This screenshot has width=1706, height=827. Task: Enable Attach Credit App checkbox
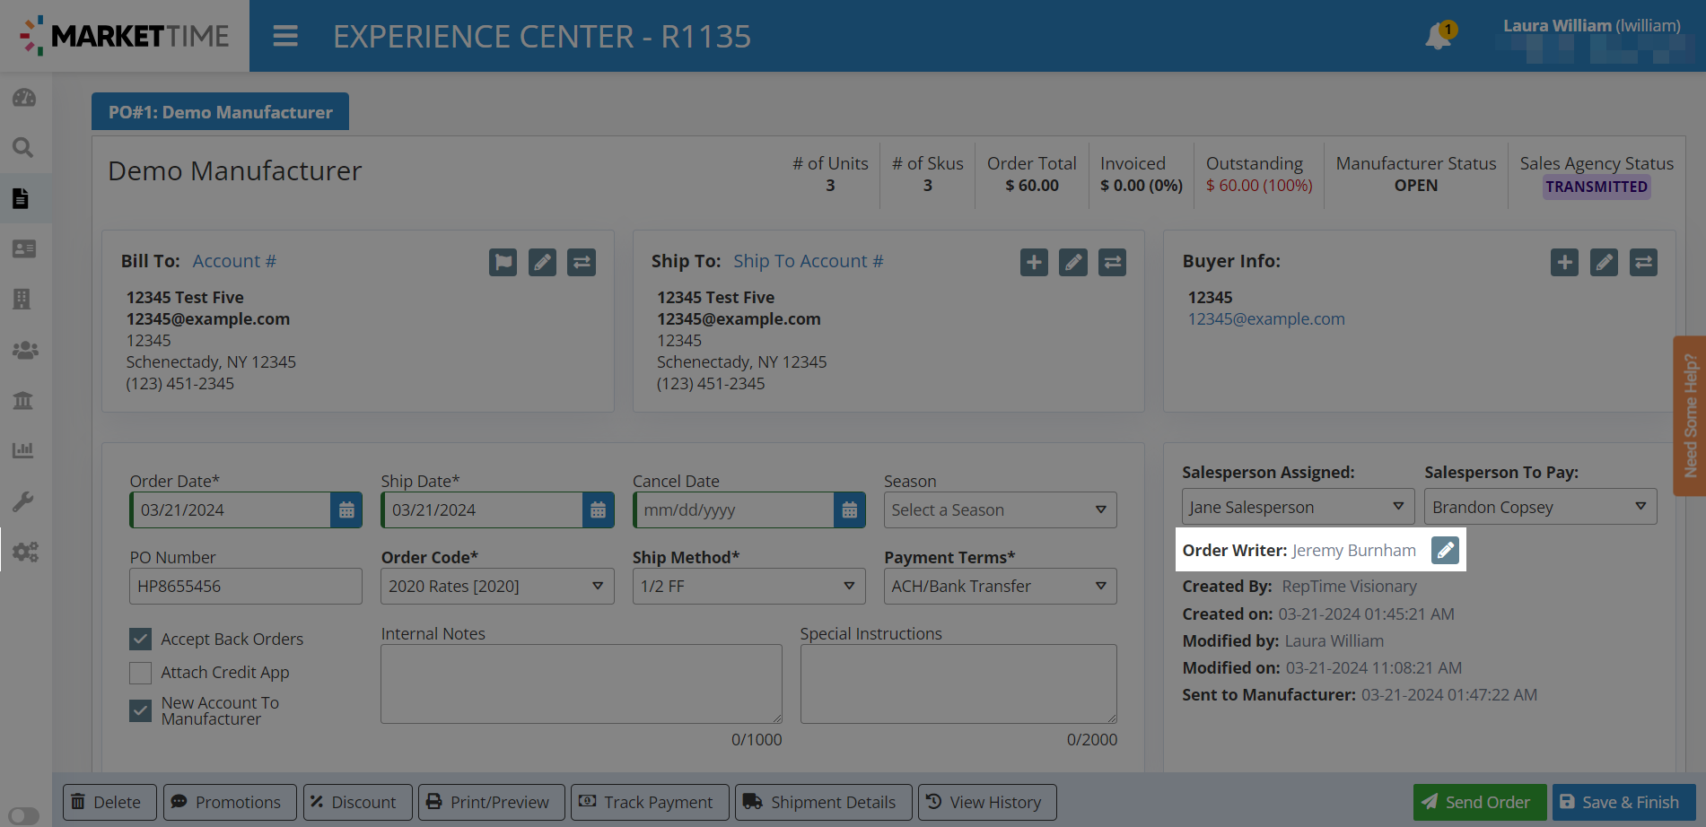(141, 673)
